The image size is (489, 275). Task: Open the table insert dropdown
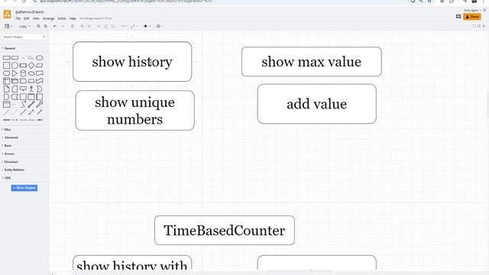click(x=160, y=26)
